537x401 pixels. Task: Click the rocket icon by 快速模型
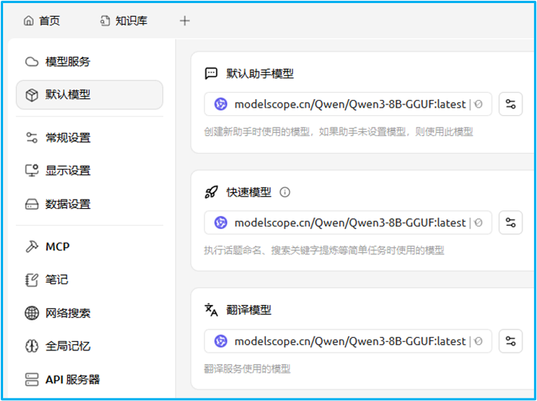coord(211,192)
